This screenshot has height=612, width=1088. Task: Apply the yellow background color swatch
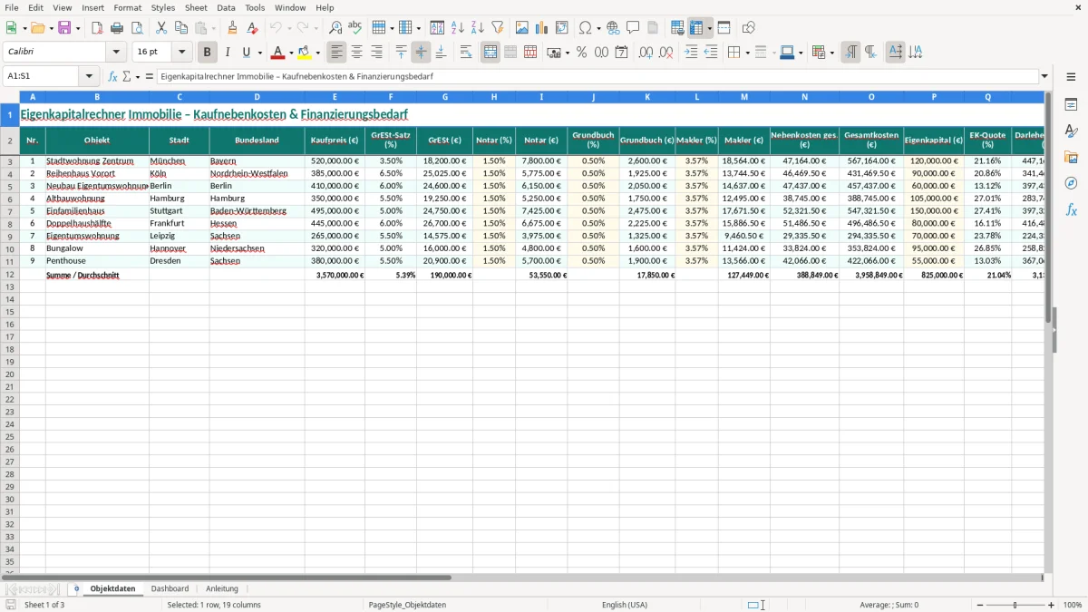point(304,53)
